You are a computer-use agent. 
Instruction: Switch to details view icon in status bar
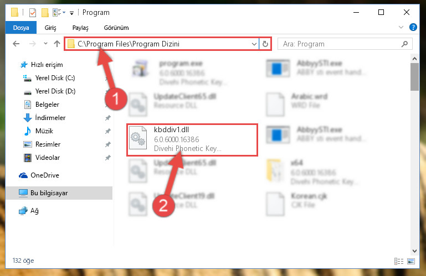point(398,261)
